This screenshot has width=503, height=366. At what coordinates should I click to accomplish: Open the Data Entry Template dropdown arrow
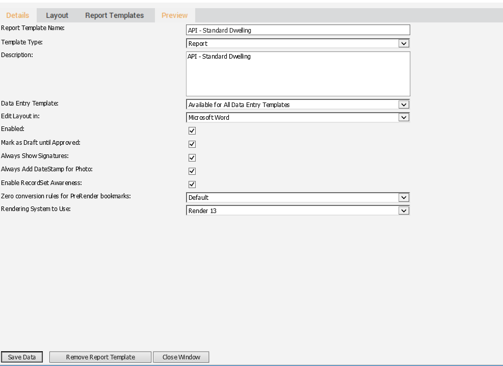point(404,104)
